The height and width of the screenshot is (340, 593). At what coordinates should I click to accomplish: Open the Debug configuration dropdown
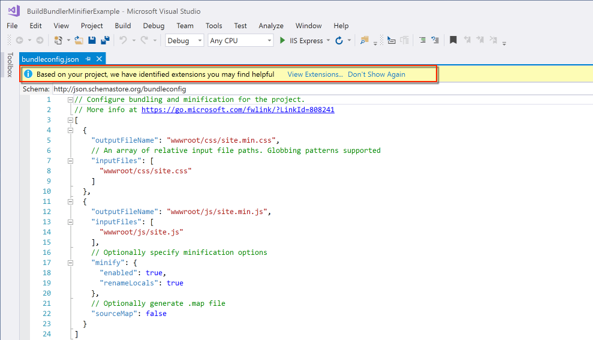pos(185,40)
